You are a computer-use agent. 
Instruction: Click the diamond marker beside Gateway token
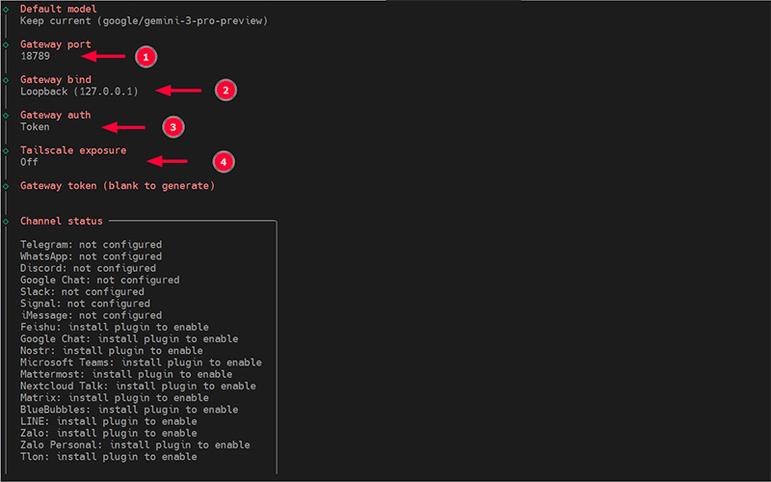(x=6, y=186)
